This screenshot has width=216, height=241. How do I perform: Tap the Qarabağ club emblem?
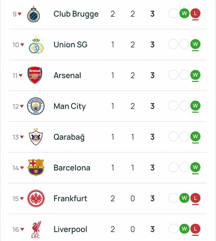(36, 137)
